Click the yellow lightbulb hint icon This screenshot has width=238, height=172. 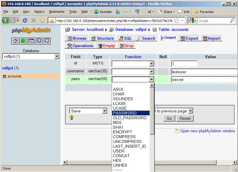coord(72,117)
